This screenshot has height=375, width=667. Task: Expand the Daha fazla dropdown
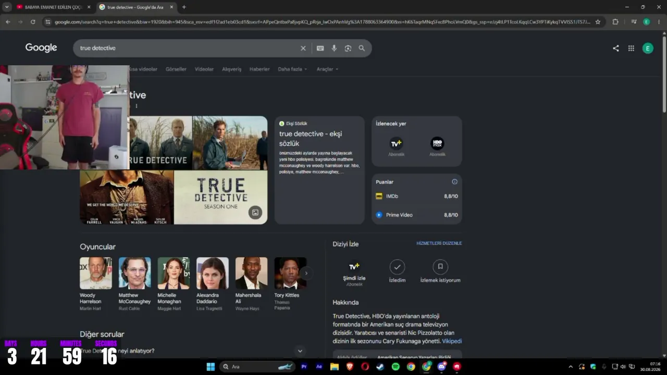292,69
